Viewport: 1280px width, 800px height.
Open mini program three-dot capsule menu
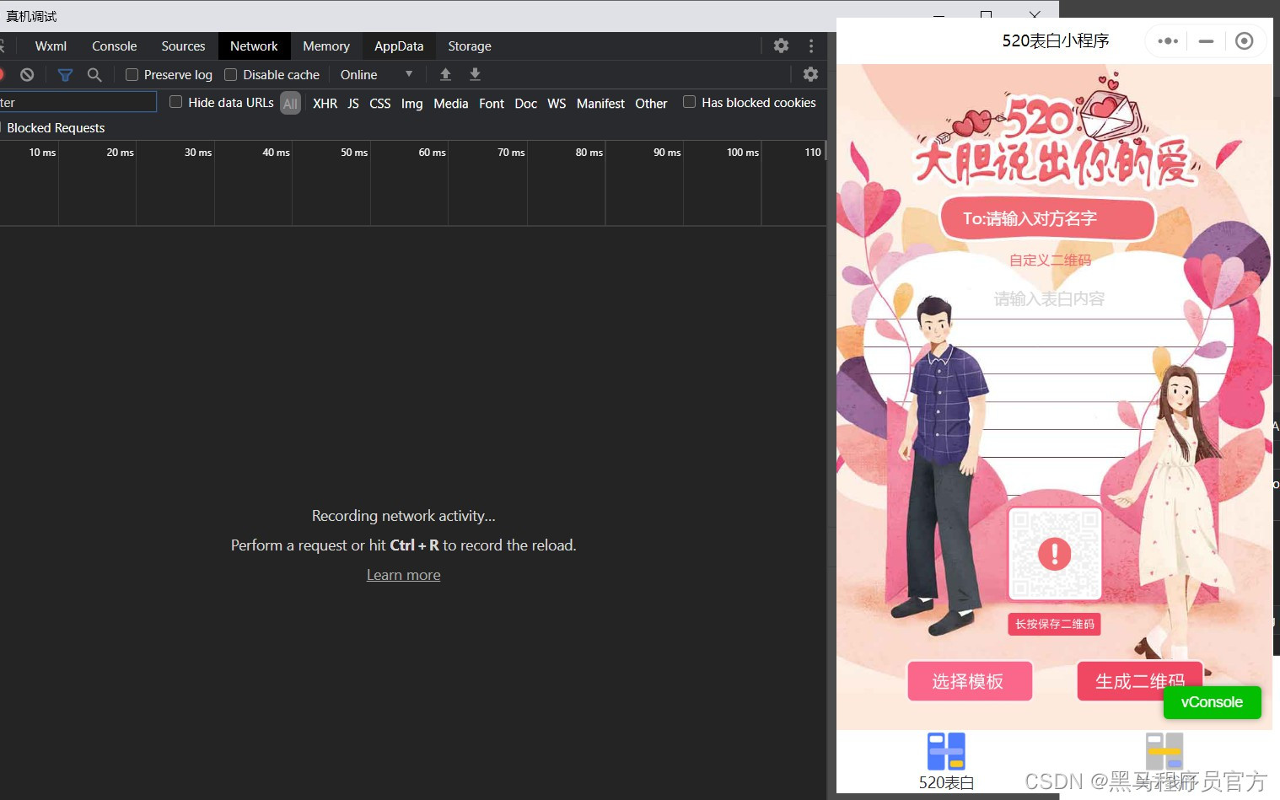coord(1168,41)
